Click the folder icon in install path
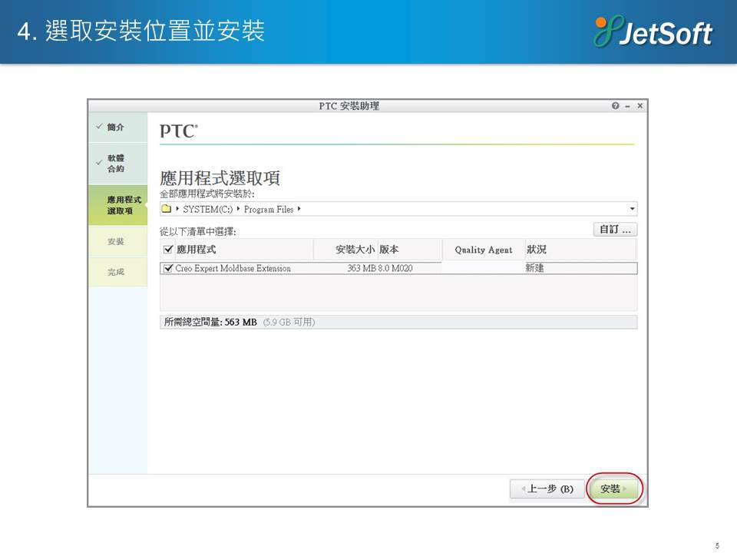 166,209
